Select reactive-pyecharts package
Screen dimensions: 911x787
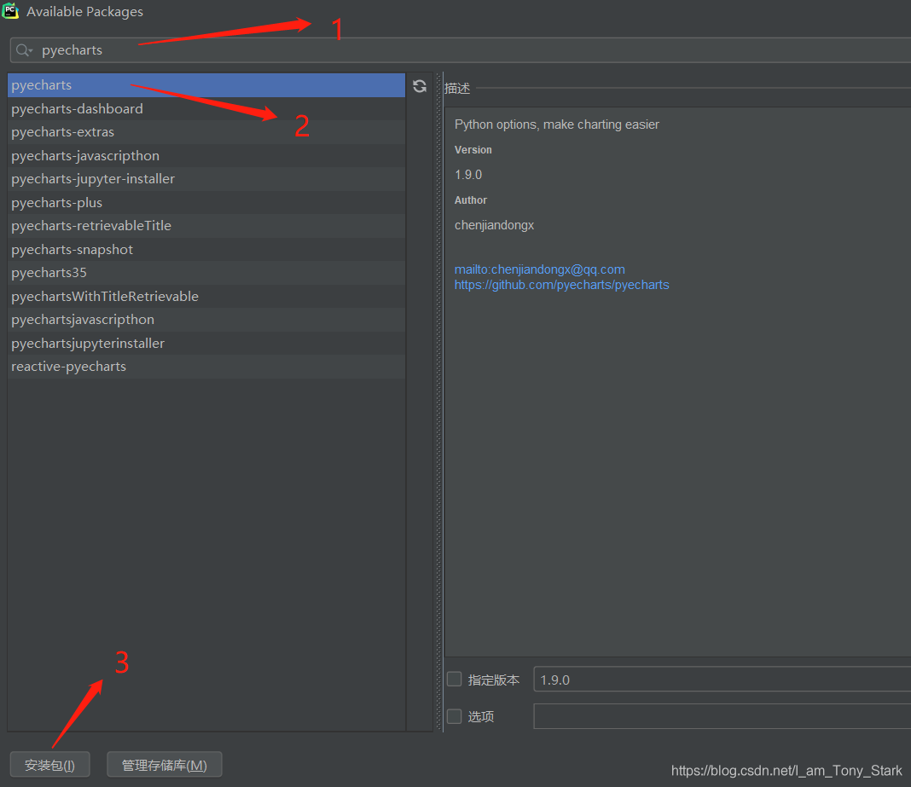click(206, 367)
